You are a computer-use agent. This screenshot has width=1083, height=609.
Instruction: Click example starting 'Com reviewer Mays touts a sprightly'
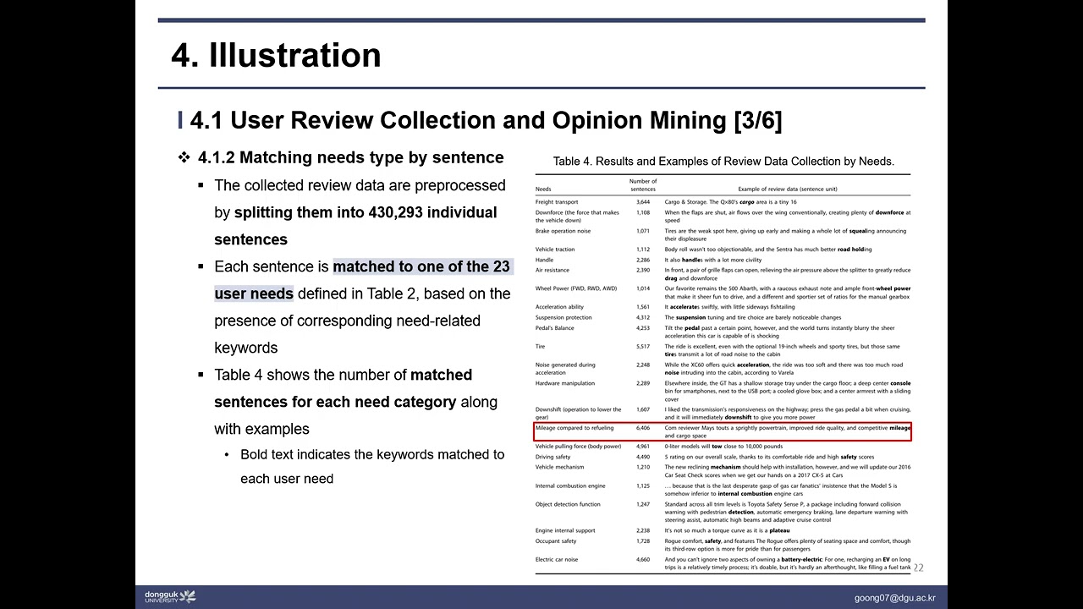[x=788, y=432]
